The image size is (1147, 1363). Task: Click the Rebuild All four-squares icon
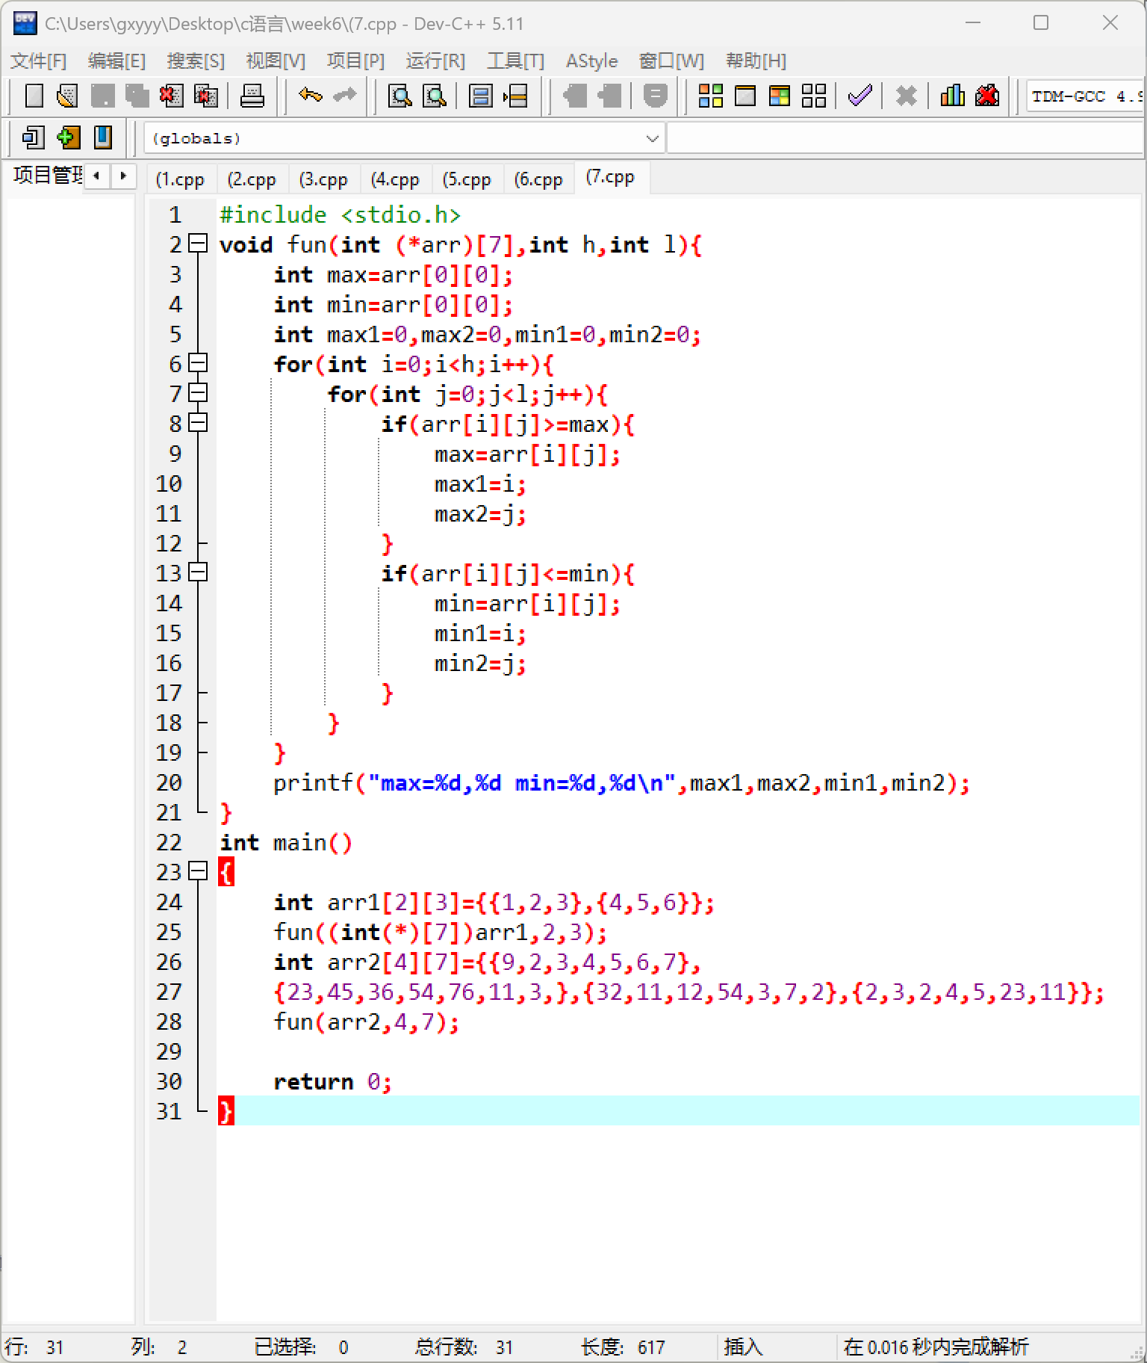(813, 96)
